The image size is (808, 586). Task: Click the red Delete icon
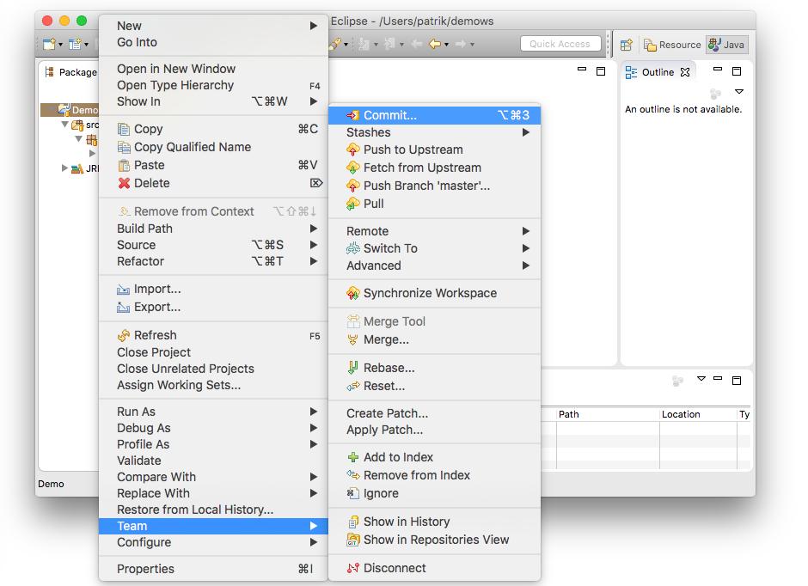[124, 183]
